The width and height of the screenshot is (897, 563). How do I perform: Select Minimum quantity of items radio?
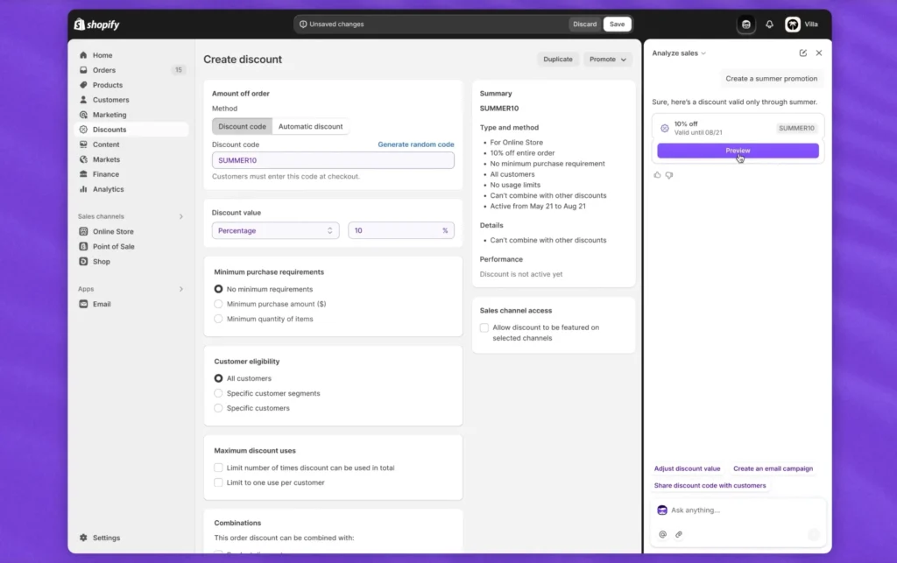click(x=218, y=319)
